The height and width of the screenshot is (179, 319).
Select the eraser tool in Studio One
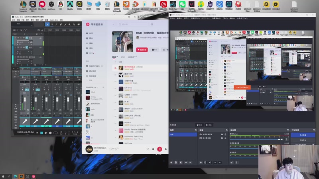tap(61, 24)
